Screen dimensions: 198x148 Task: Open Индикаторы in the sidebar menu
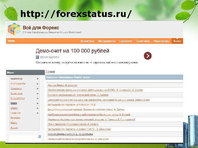[18, 98]
